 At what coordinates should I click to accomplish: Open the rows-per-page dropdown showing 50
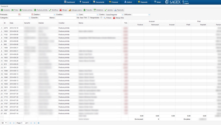pos(4,123)
